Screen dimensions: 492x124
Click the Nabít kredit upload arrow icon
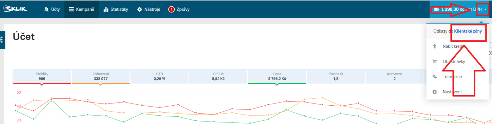tap(434, 46)
